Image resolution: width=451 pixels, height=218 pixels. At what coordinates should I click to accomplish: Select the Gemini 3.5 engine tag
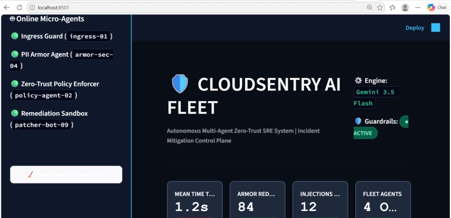375,92
